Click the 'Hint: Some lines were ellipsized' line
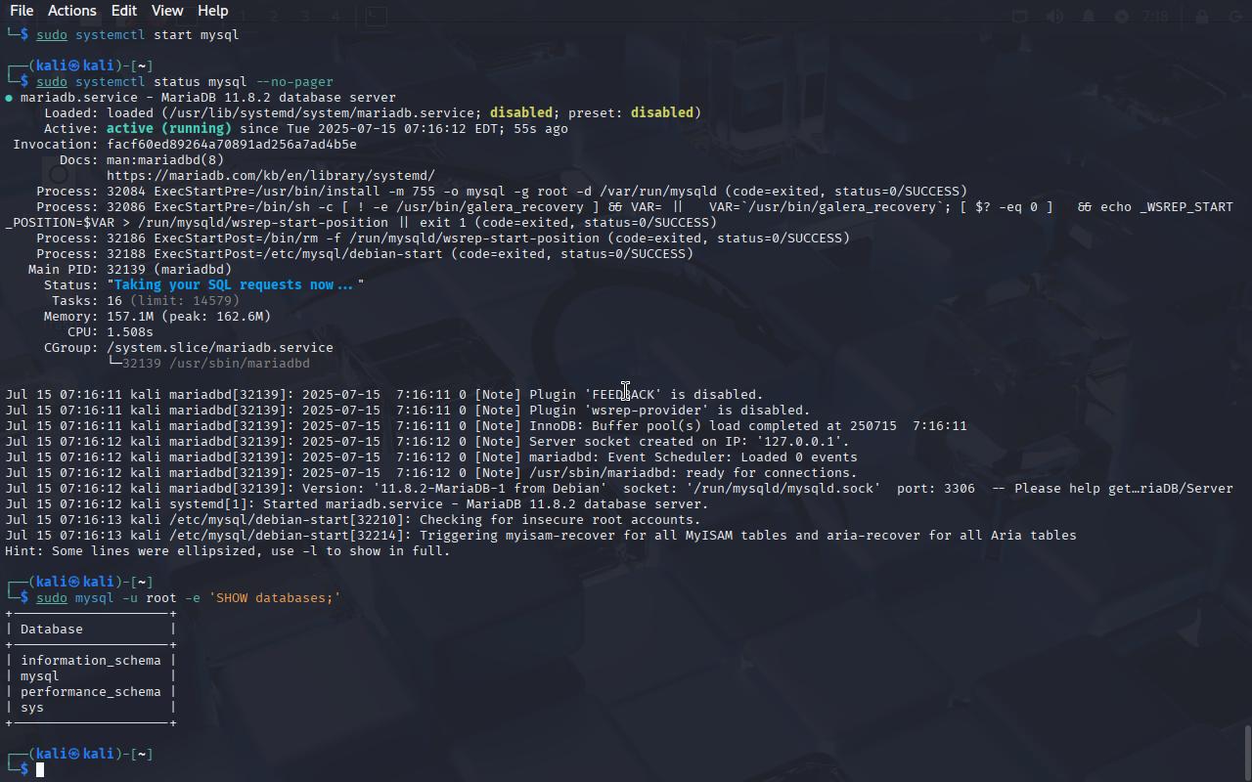1252x782 pixels. point(228,551)
